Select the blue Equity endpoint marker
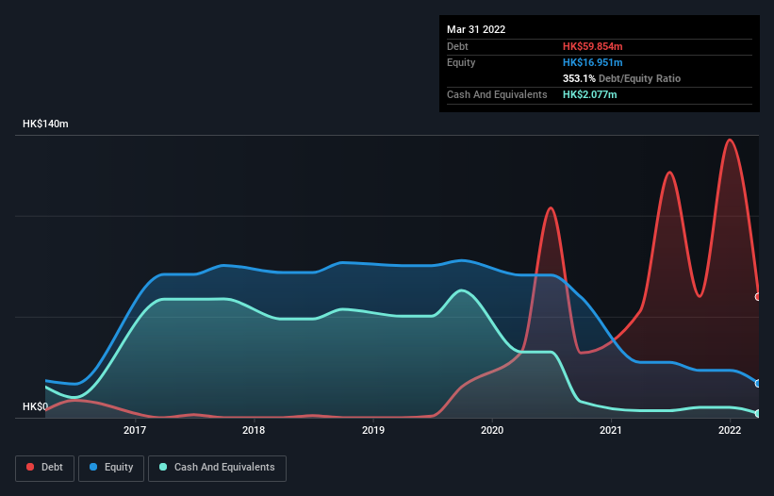The height and width of the screenshot is (496, 774). (758, 384)
